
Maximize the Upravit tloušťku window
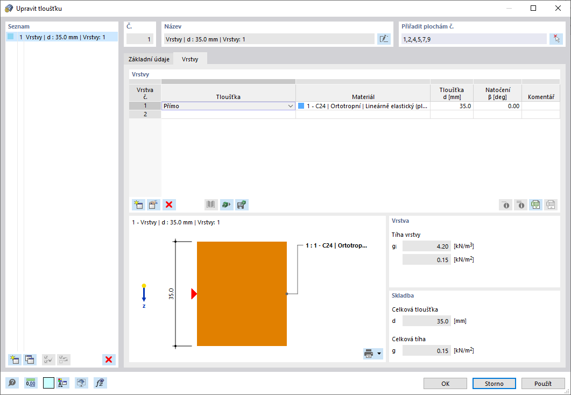pyautogui.click(x=533, y=8)
